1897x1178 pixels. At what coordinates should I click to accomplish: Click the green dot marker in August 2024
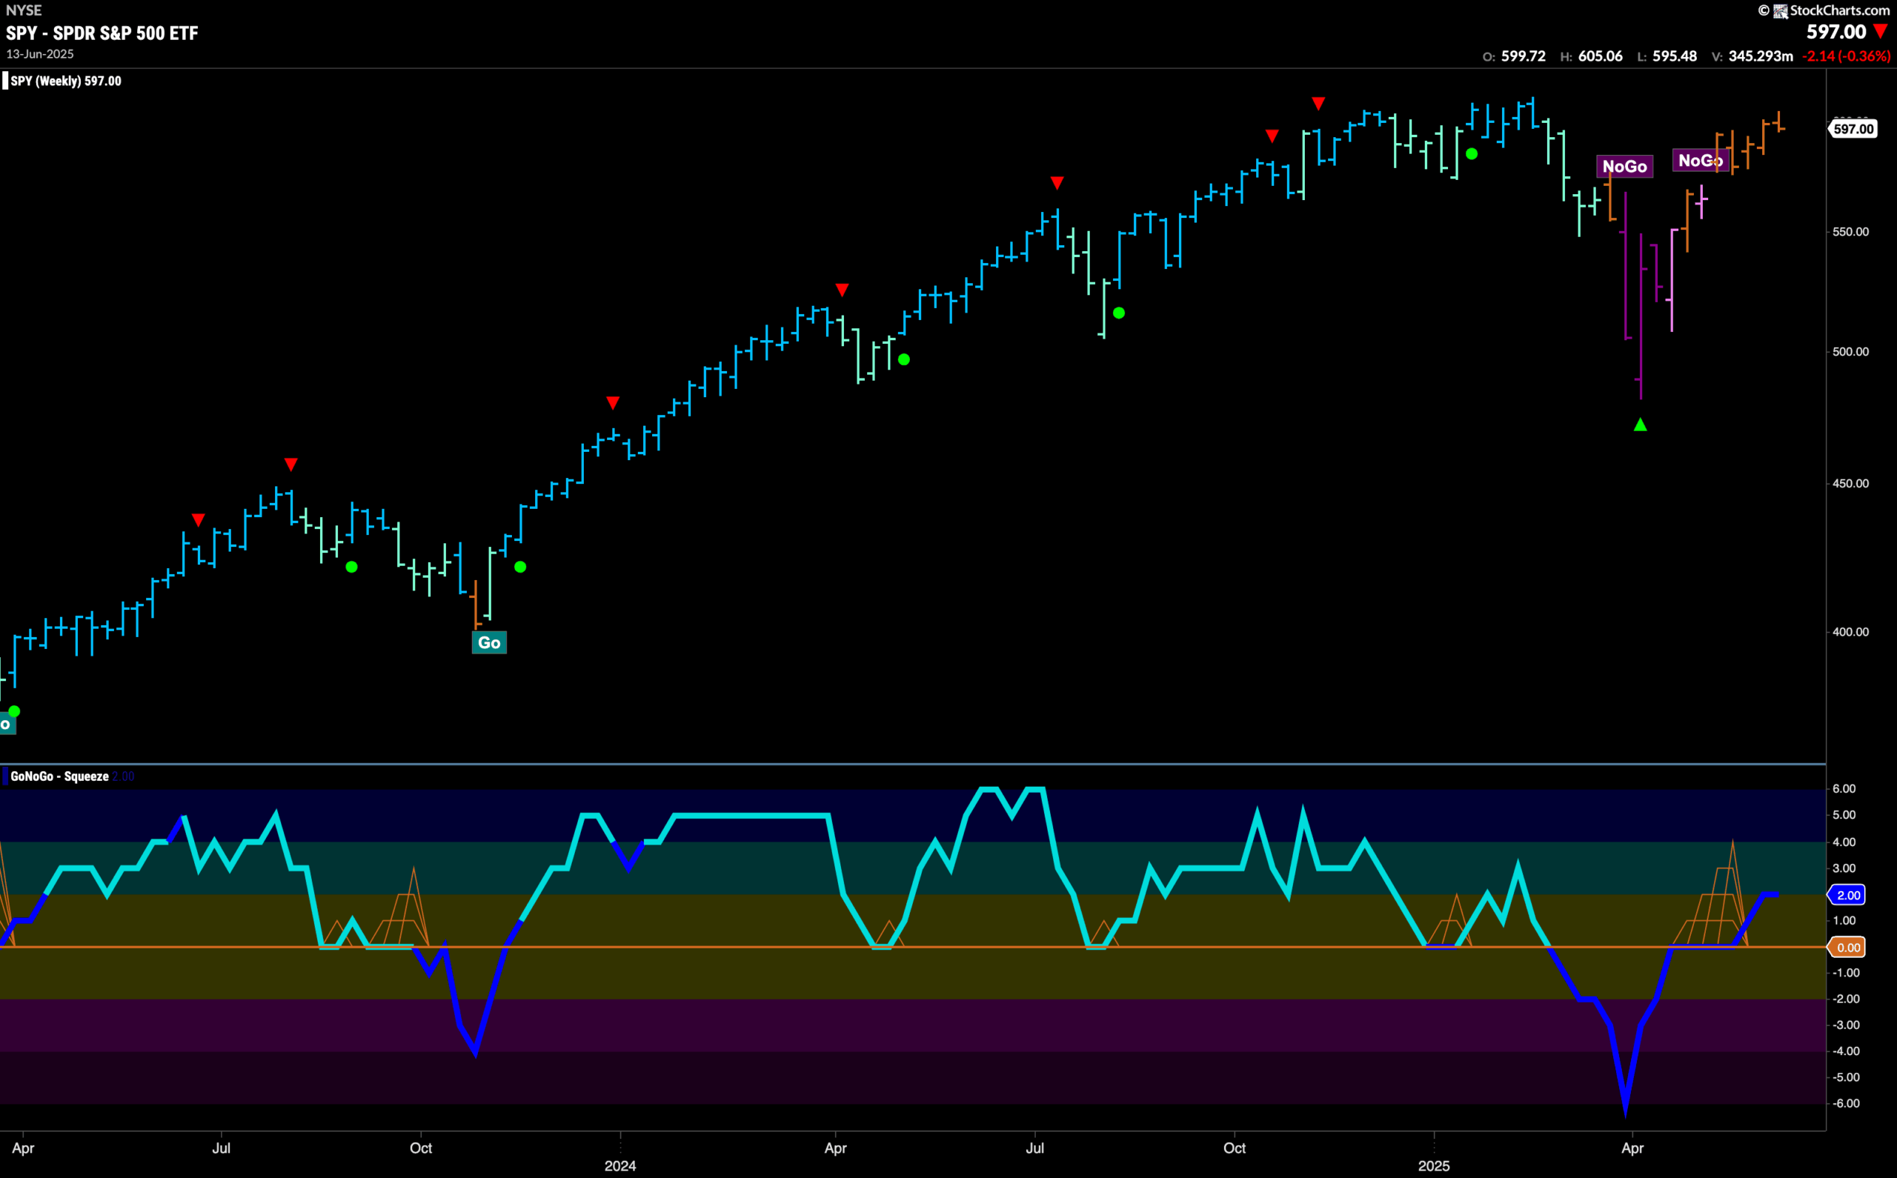tap(1119, 313)
